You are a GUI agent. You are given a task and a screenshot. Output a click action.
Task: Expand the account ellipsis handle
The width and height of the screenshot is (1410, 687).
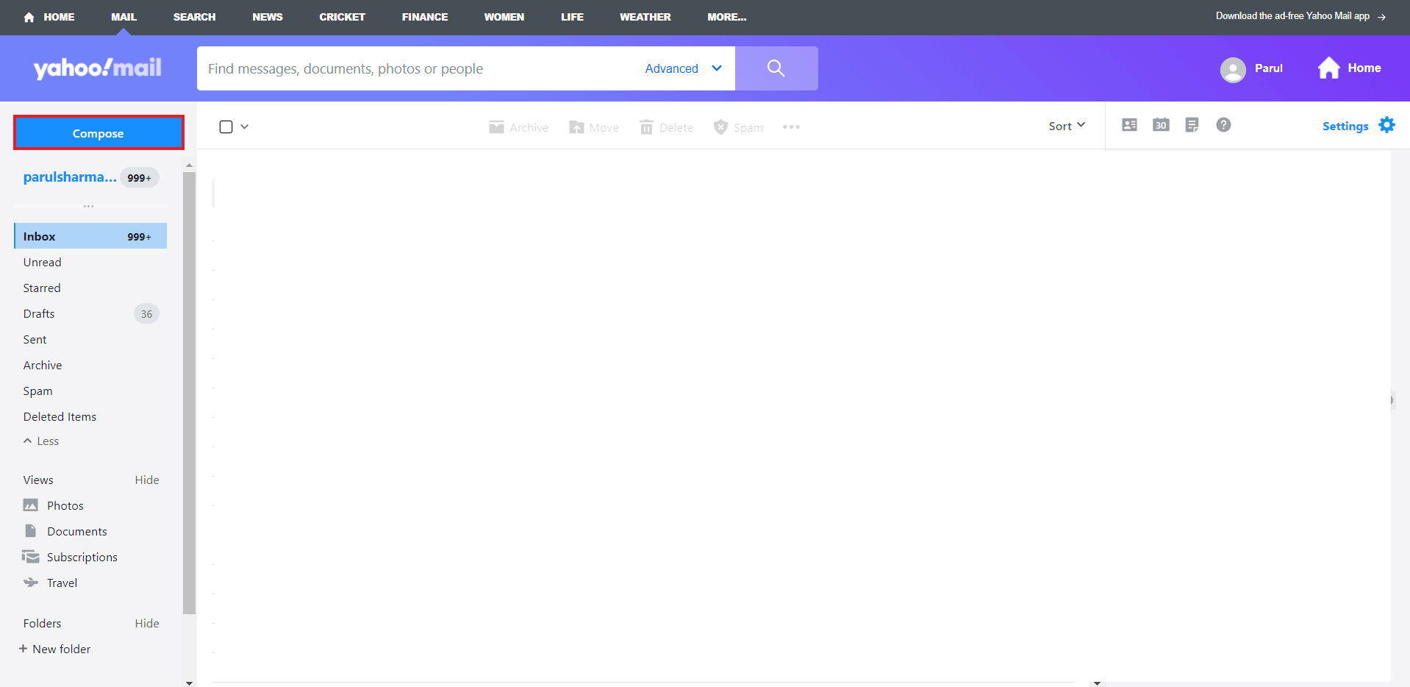point(88,206)
